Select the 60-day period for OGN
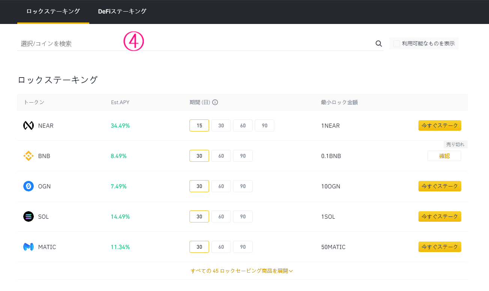Screen dimensions: 489x291 [x=221, y=186]
